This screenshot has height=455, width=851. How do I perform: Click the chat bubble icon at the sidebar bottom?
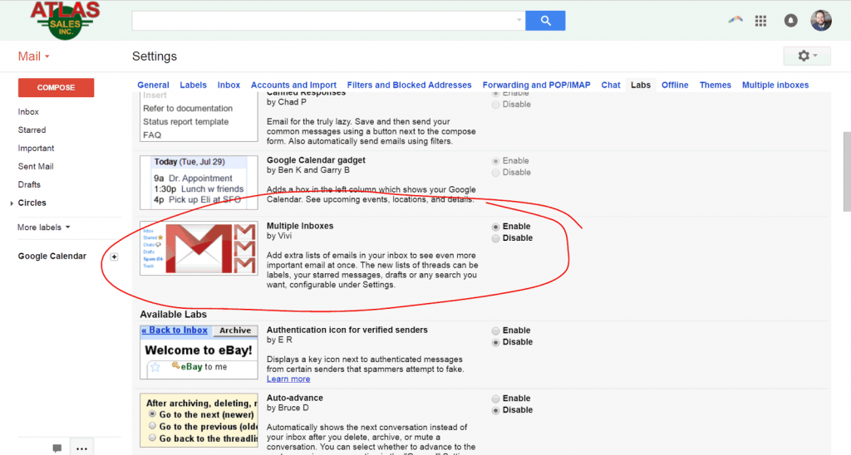(x=57, y=448)
